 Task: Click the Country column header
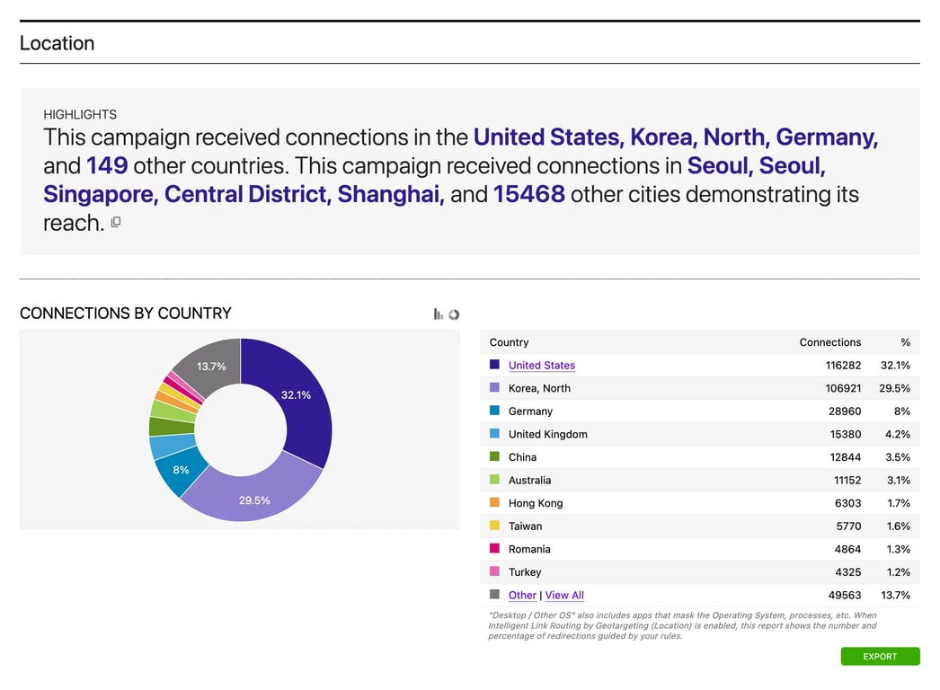(509, 342)
